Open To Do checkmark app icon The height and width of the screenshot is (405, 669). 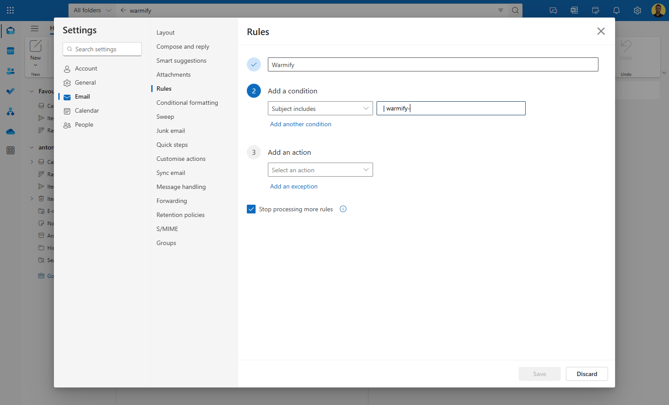tap(11, 91)
